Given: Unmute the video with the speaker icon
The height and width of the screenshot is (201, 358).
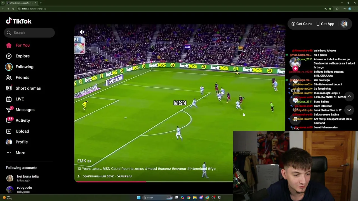Looking at the screenshot, I should tap(82, 32).
